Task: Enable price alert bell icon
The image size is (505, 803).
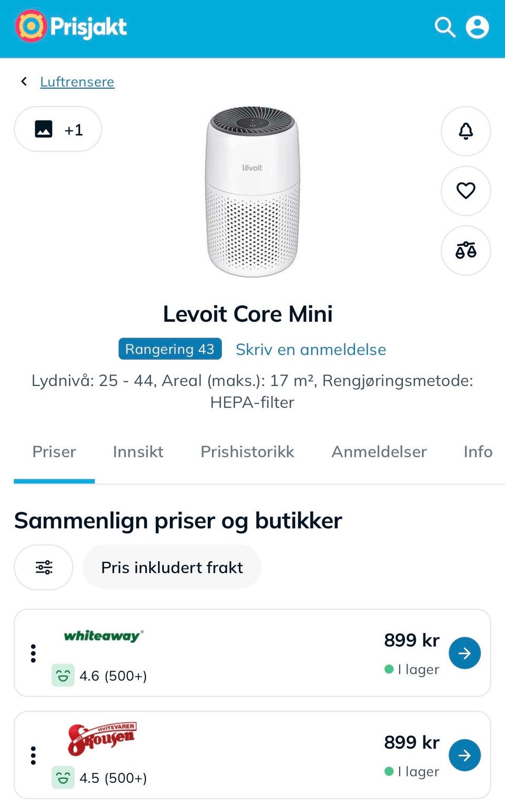Action: (x=466, y=131)
